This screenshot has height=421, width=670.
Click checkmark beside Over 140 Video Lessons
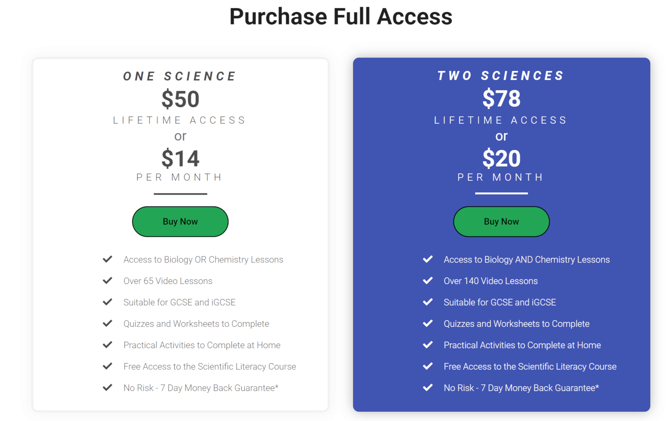tap(428, 280)
